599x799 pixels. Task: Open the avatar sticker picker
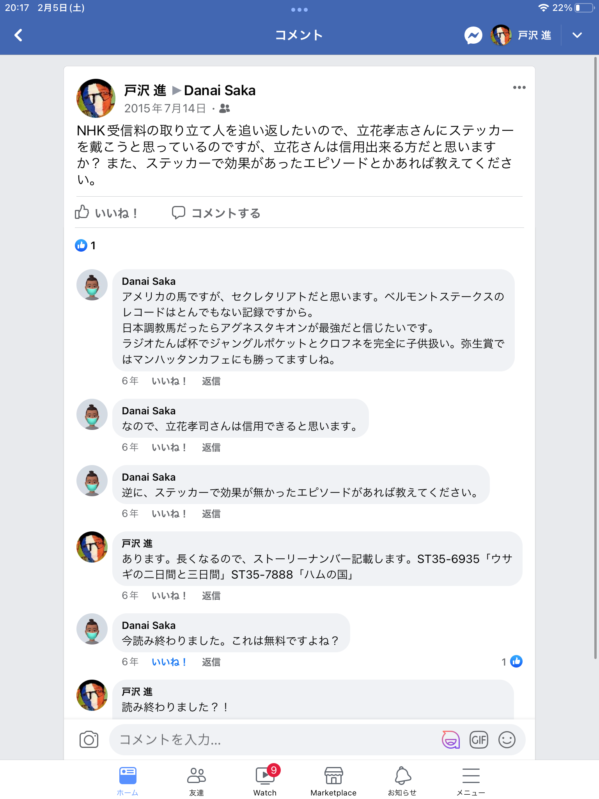coord(450,740)
